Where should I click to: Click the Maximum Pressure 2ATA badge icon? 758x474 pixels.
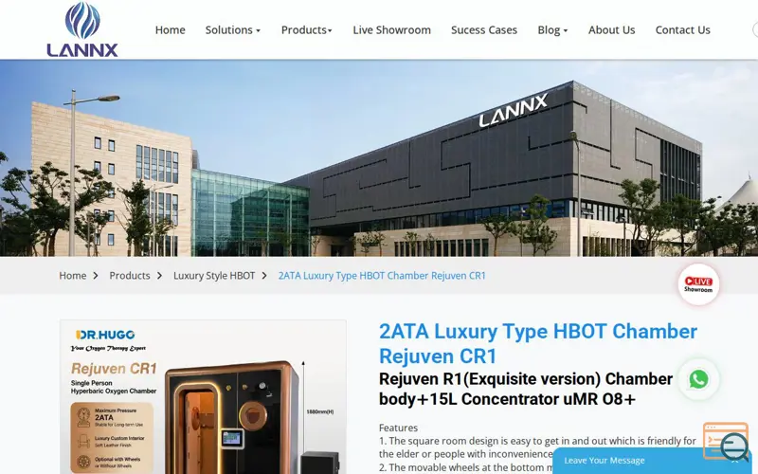[83, 417]
